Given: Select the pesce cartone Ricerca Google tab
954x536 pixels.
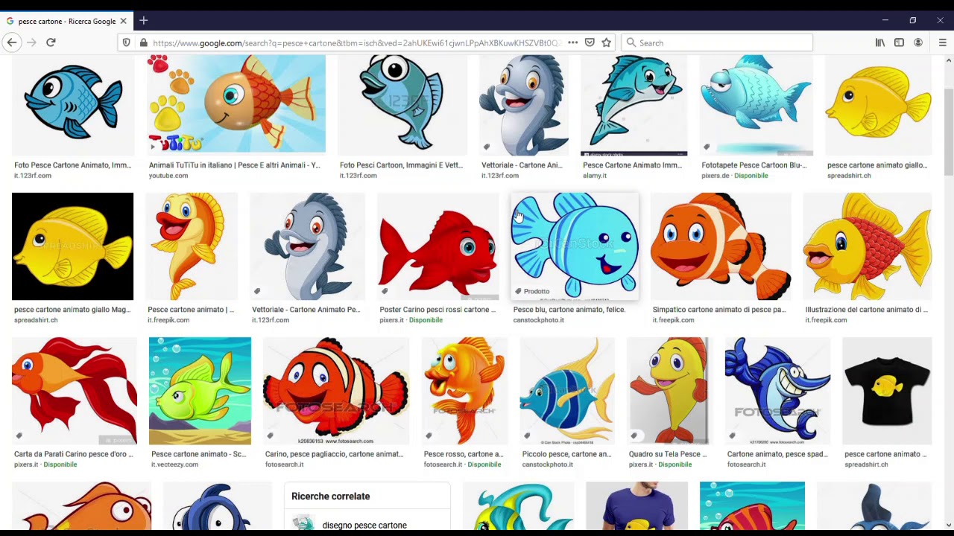Looking at the screenshot, I should click(x=66, y=21).
